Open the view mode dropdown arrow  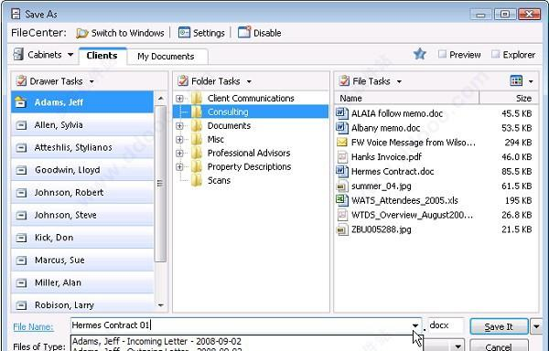[531, 81]
